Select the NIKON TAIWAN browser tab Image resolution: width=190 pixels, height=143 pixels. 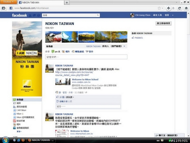(x=41, y=2)
